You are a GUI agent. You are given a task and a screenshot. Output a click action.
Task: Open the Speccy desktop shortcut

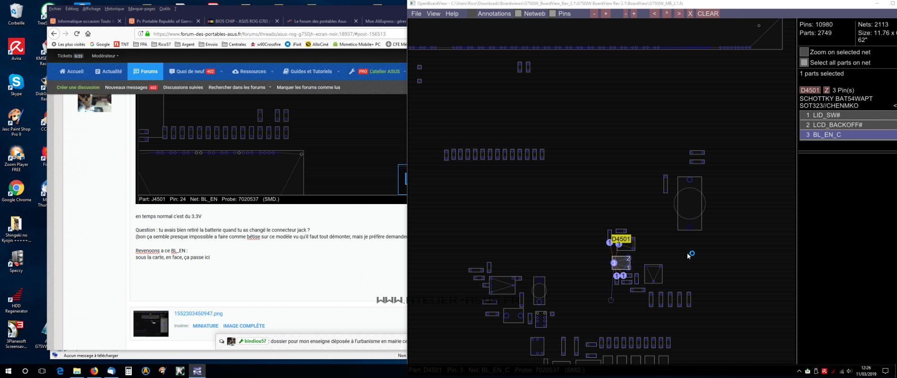pos(16,261)
